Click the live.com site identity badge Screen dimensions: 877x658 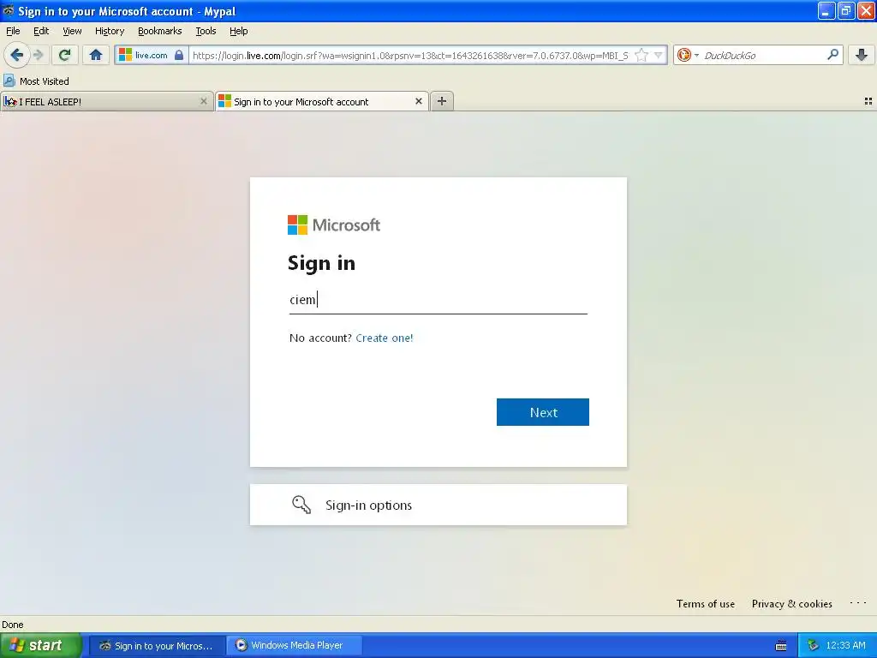pos(151,55)
